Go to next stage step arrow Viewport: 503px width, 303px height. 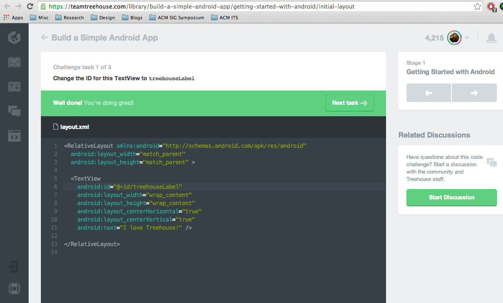474,93
